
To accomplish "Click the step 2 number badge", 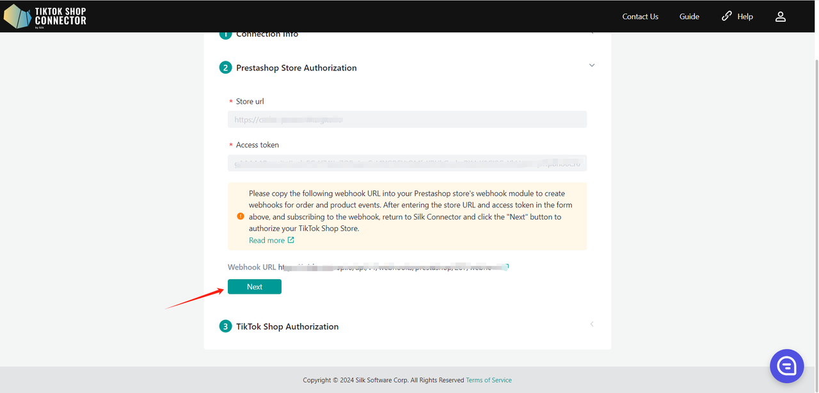I will click(225, 68).
